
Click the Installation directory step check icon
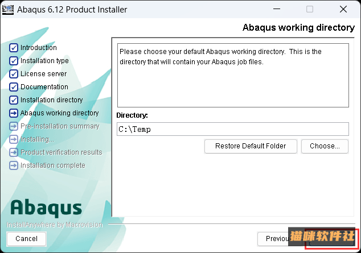pos(14,100)
